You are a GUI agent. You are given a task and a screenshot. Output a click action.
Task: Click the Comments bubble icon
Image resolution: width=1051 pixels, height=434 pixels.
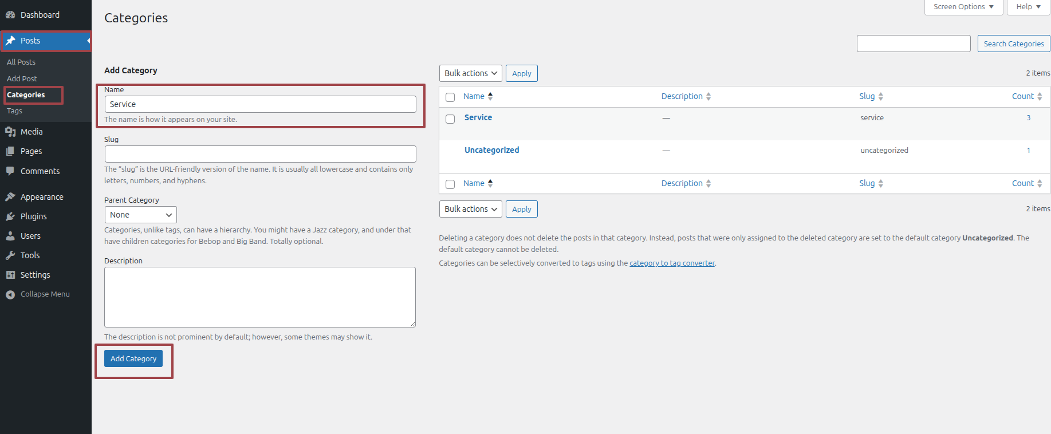click(x=10, y=171)
